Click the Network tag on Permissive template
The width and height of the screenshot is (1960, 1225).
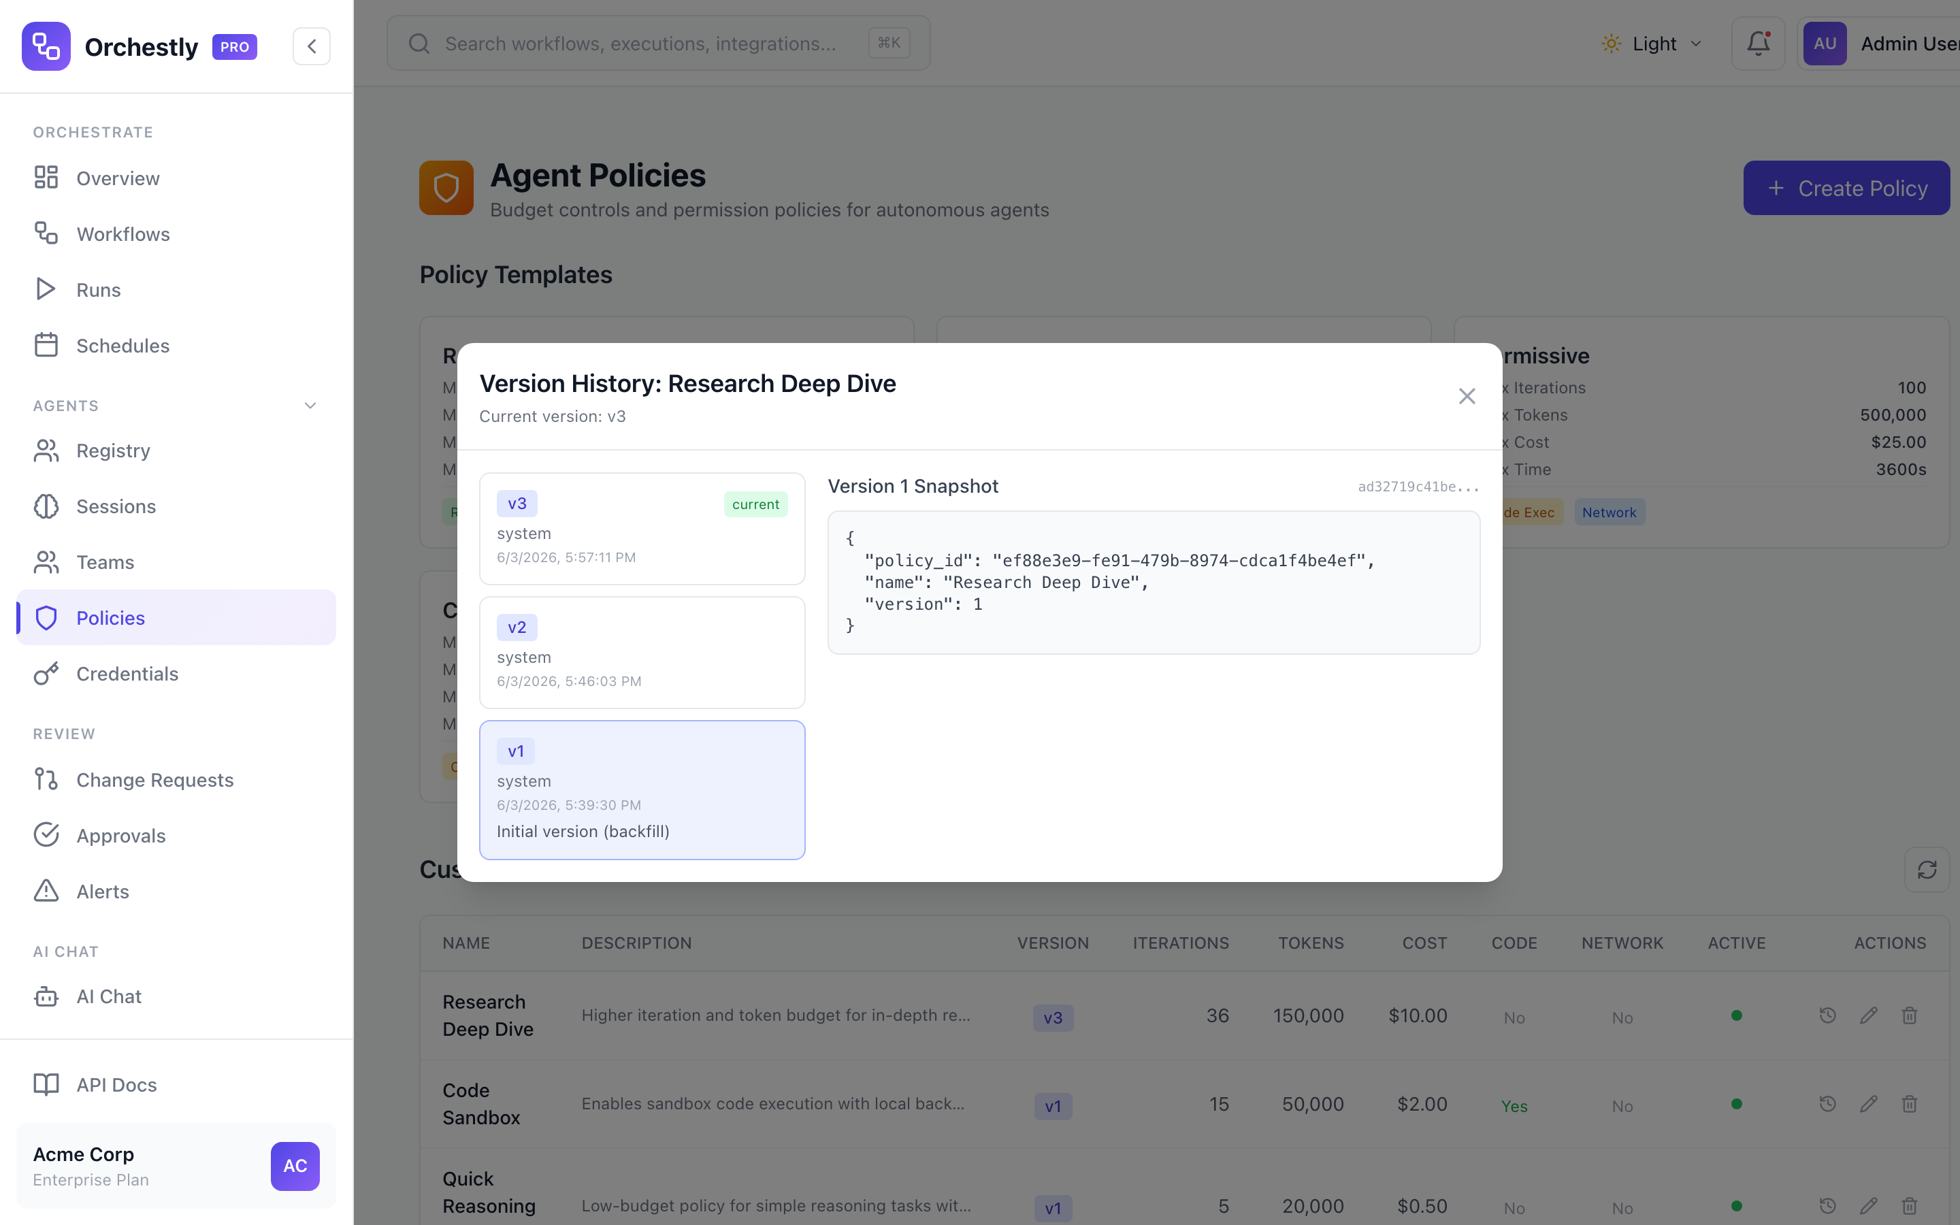[x=1609, y=512]
